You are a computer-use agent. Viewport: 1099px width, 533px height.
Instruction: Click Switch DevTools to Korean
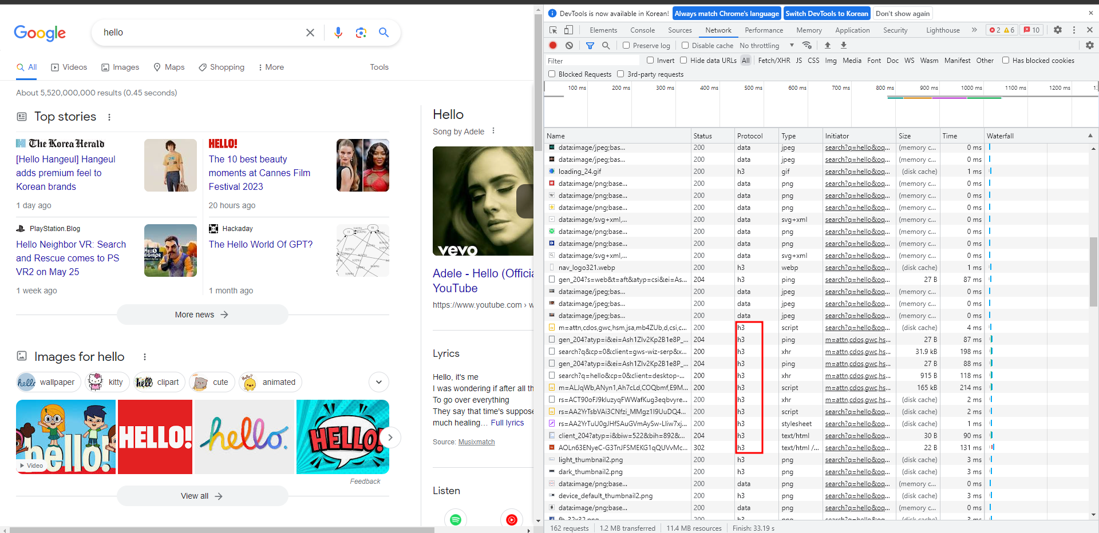(x=827, y=13)
